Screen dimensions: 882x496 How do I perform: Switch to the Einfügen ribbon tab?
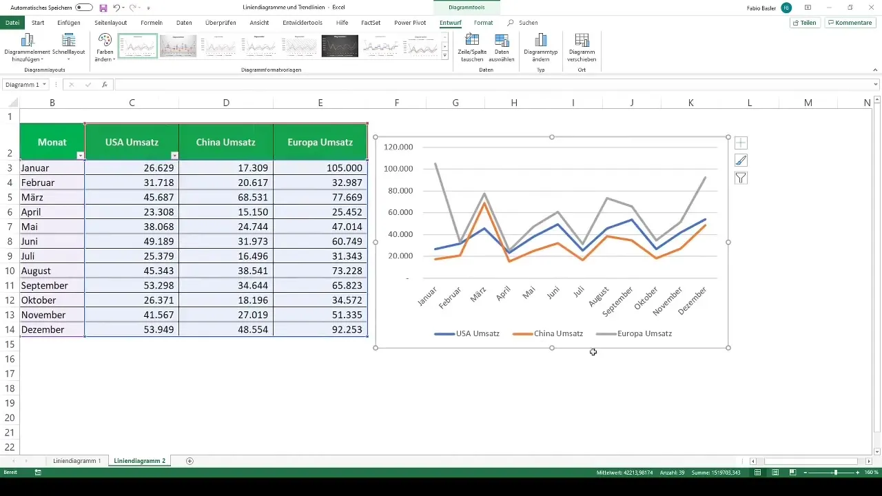69,23
